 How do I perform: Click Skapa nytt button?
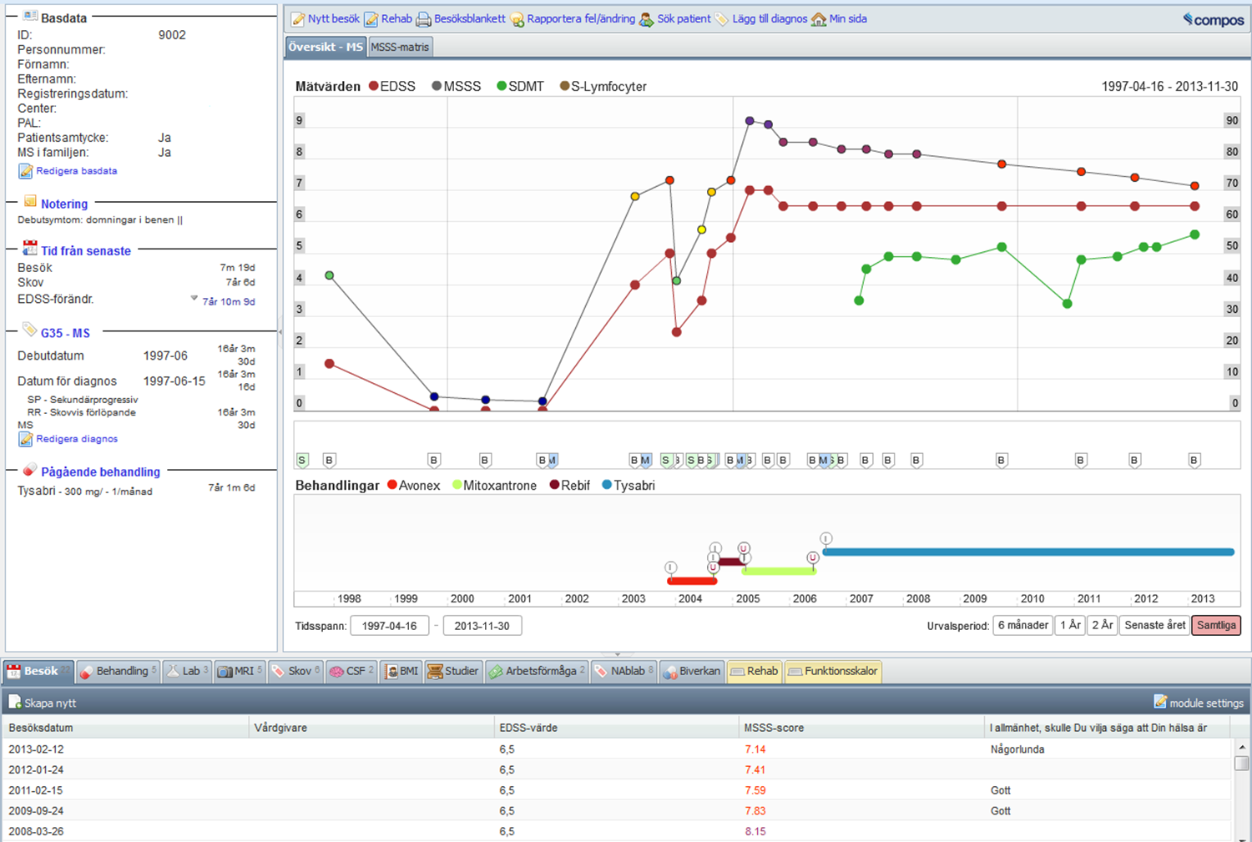coord(43,703)
